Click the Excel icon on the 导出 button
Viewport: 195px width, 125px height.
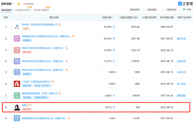(184, 9)
